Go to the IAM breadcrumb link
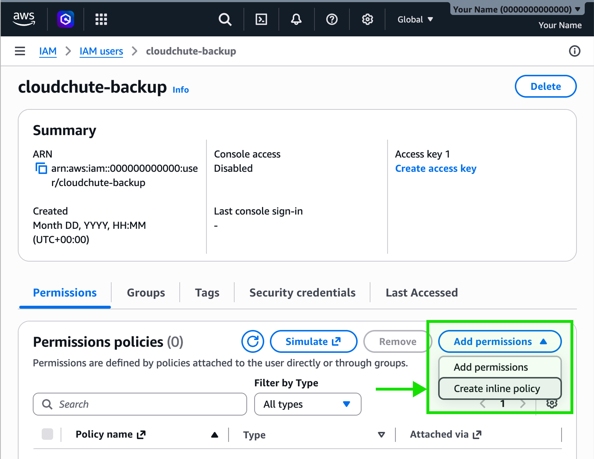This screenshot has height=459, width=594. click(x=48, y=51)
